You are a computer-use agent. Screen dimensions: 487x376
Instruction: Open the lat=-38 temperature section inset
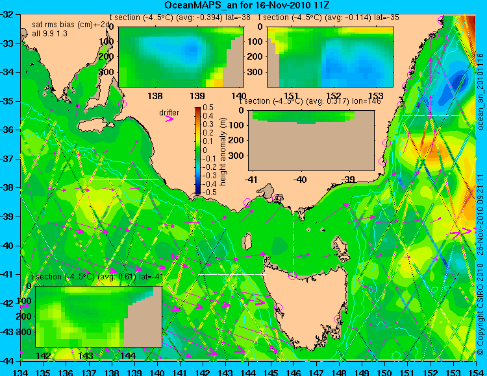pyautogui.click(x=181, y=57)
